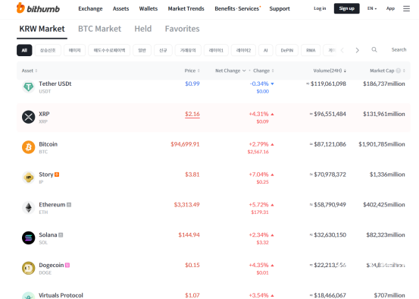Open the Support menu
The height and width of the screenshot is (299, 419).
(x=280, y=8)
